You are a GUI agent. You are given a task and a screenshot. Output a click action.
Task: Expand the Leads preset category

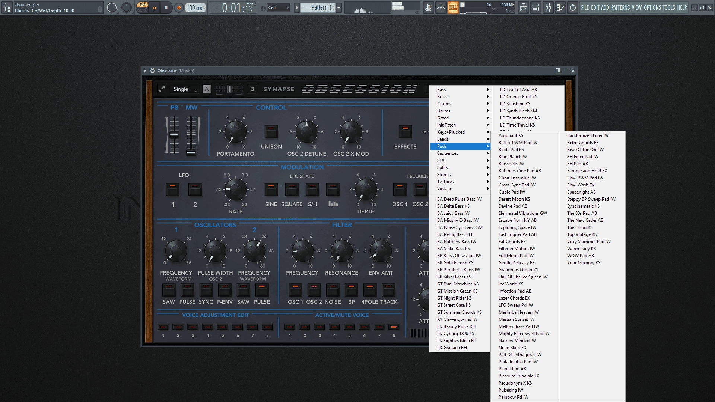coord(461,139)
